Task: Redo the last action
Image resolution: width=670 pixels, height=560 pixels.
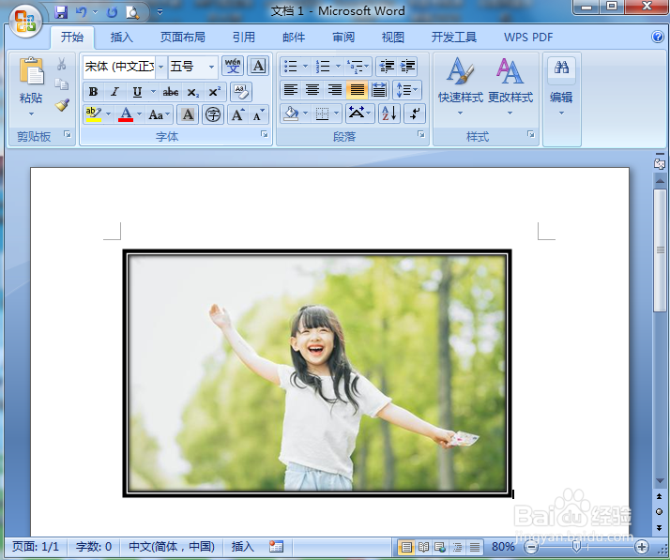Action: pos(112,12)
